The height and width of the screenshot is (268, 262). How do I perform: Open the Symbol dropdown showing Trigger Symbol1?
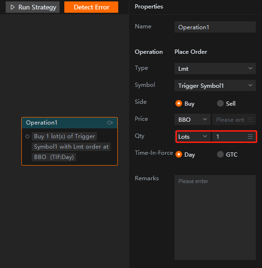point(215,85)
